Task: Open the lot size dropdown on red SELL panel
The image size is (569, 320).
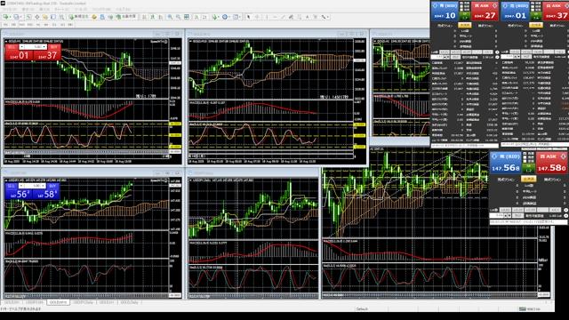Action: tap(44, 47)
